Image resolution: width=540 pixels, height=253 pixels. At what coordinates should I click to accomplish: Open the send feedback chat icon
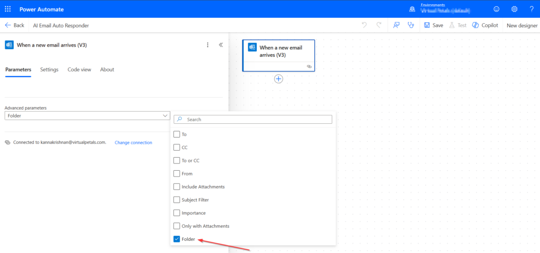click(x=397, y=25)
